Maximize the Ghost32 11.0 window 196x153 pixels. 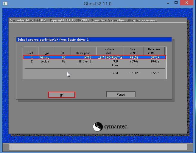[176, 3]
